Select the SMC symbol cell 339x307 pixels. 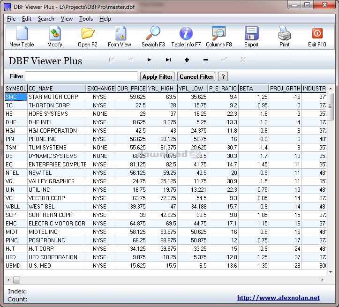16,97
